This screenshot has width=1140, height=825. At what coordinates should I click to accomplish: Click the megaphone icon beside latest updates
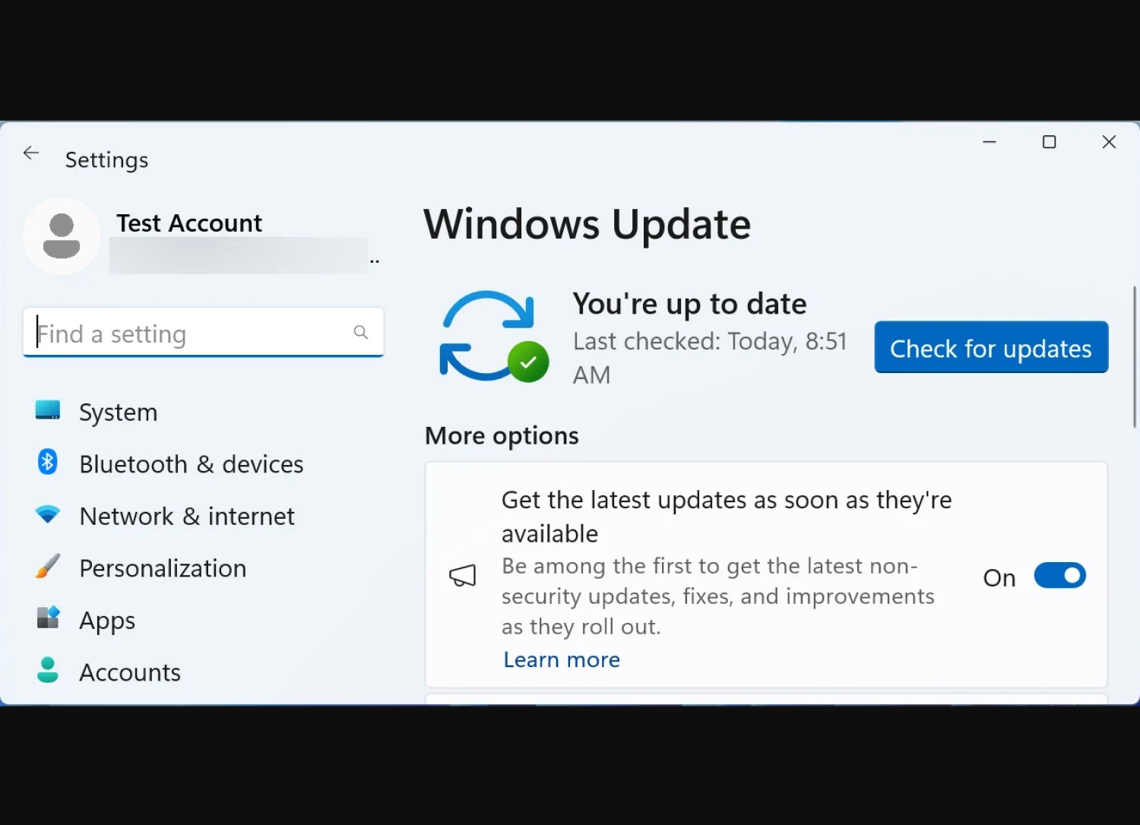point(462,576)
